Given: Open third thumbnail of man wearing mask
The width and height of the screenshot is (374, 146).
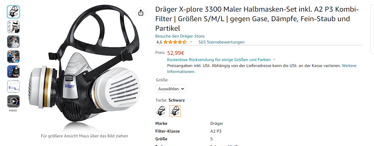Looking at the screenshot, I should click(13, 42).
